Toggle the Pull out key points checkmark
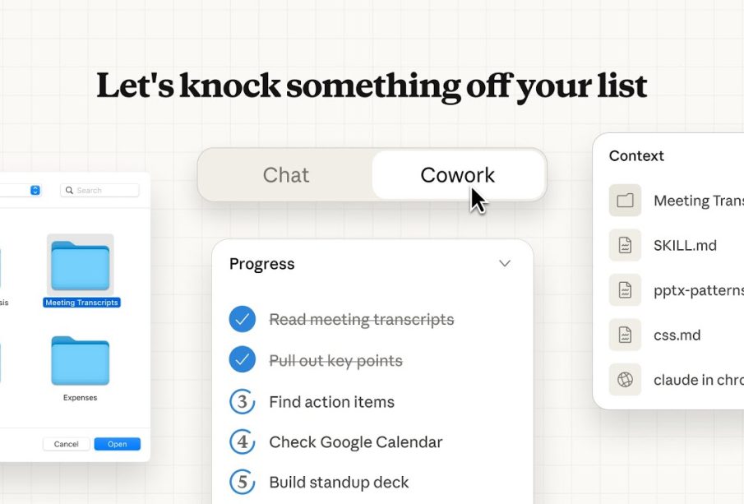 point(242,360)
